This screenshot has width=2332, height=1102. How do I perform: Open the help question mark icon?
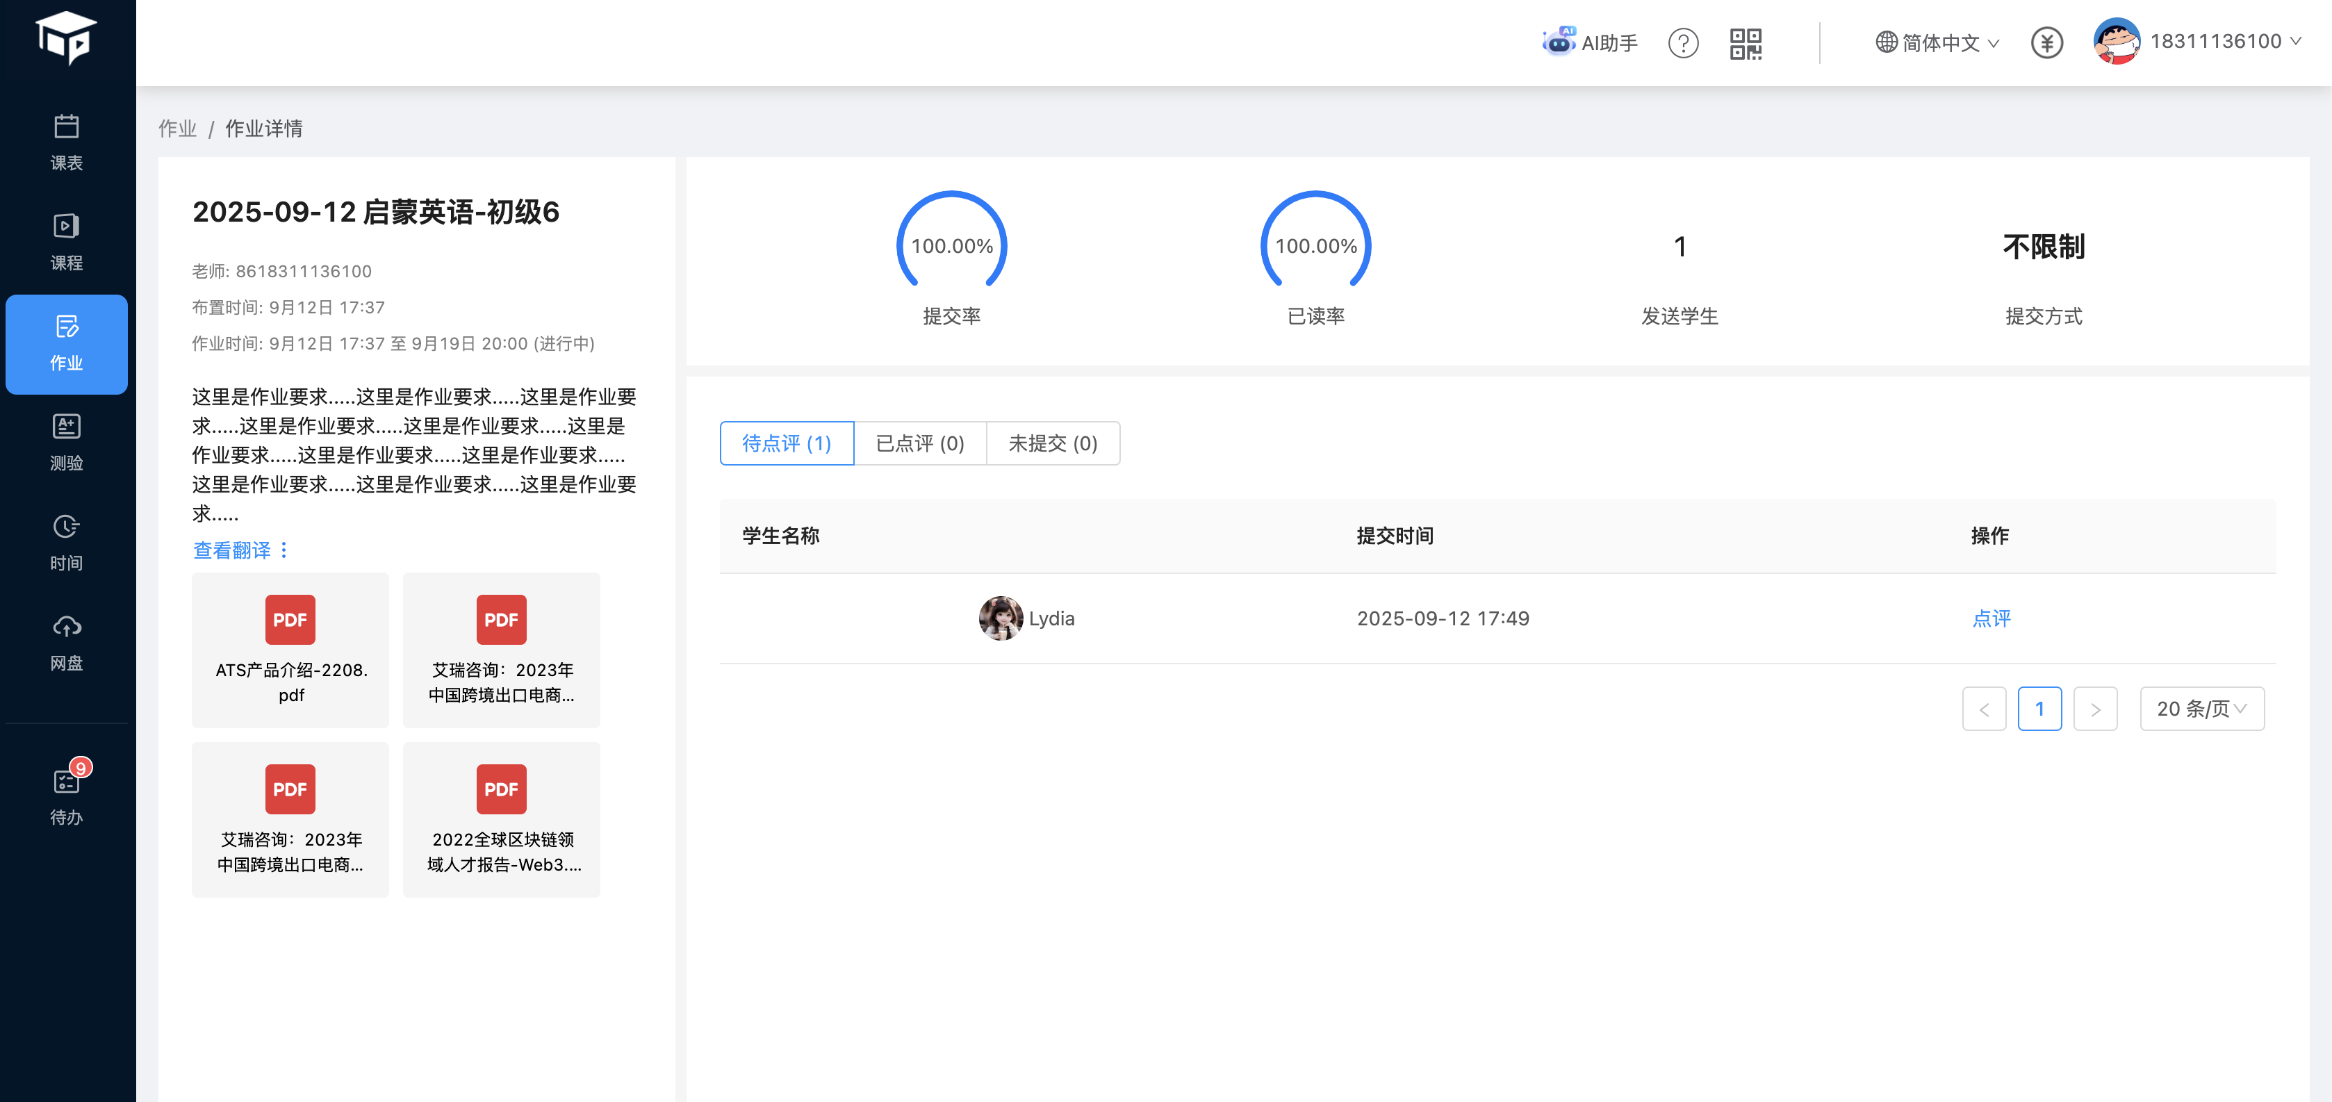click(x=1683, y=42)
